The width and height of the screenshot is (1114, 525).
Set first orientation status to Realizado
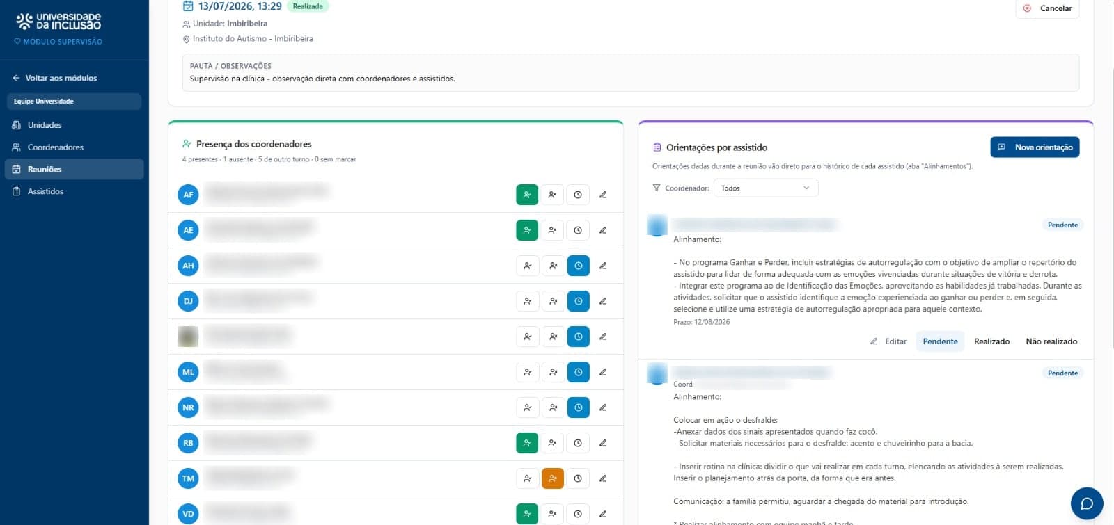(x=991, y=341)
